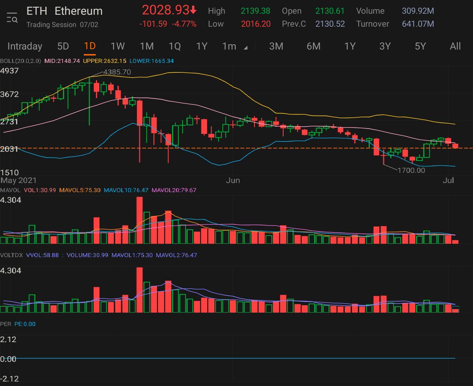Click the 1700.00 low price annotation
Image resolution: width=473 pixels, height=386 pixels.
(x=411, y=170)
